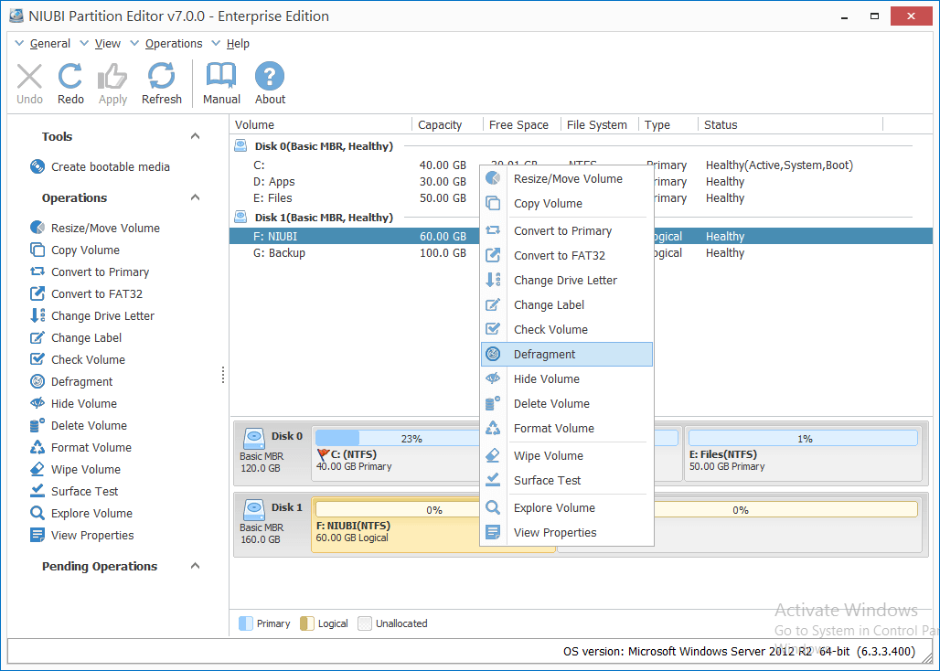Viewport: 940px width, 671px height.
Task: Open the Manual book icon
Action: click(221, 76)
